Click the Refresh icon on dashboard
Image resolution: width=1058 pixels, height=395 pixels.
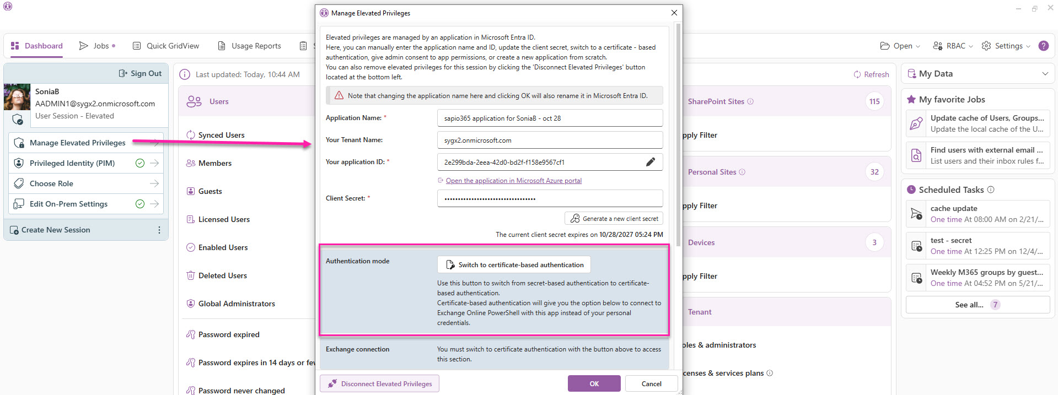[x=857, y=74]
